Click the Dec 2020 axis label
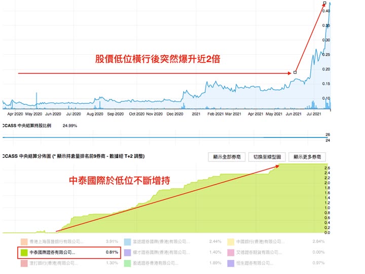The image size is (365, 274). pyautogui.click(x=175, y=114)
